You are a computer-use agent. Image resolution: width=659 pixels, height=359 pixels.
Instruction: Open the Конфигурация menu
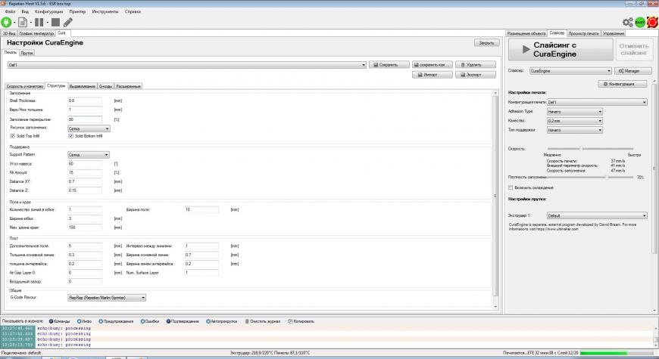[x=48, y=12]
